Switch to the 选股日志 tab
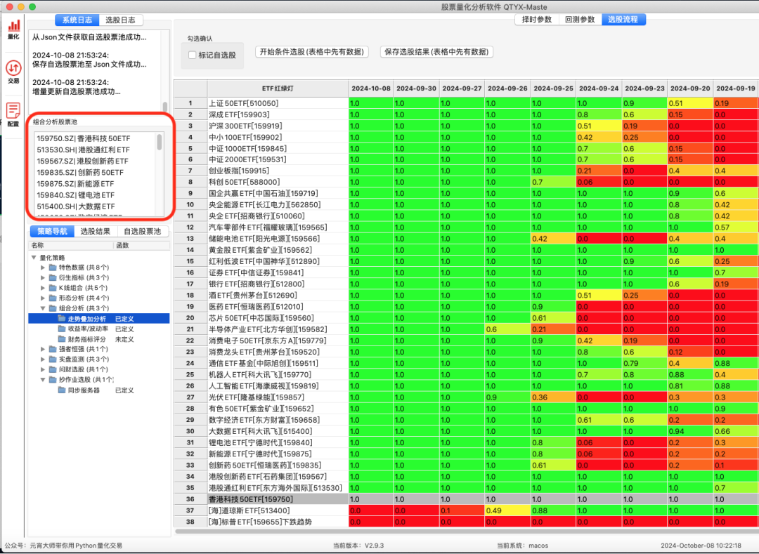759x554 pixels. click(121, 20)
